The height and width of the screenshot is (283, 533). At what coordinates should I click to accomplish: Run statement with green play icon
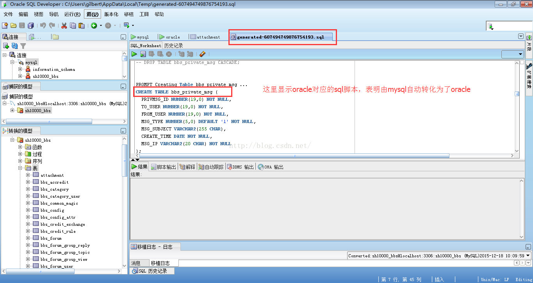tap(134, 54)
